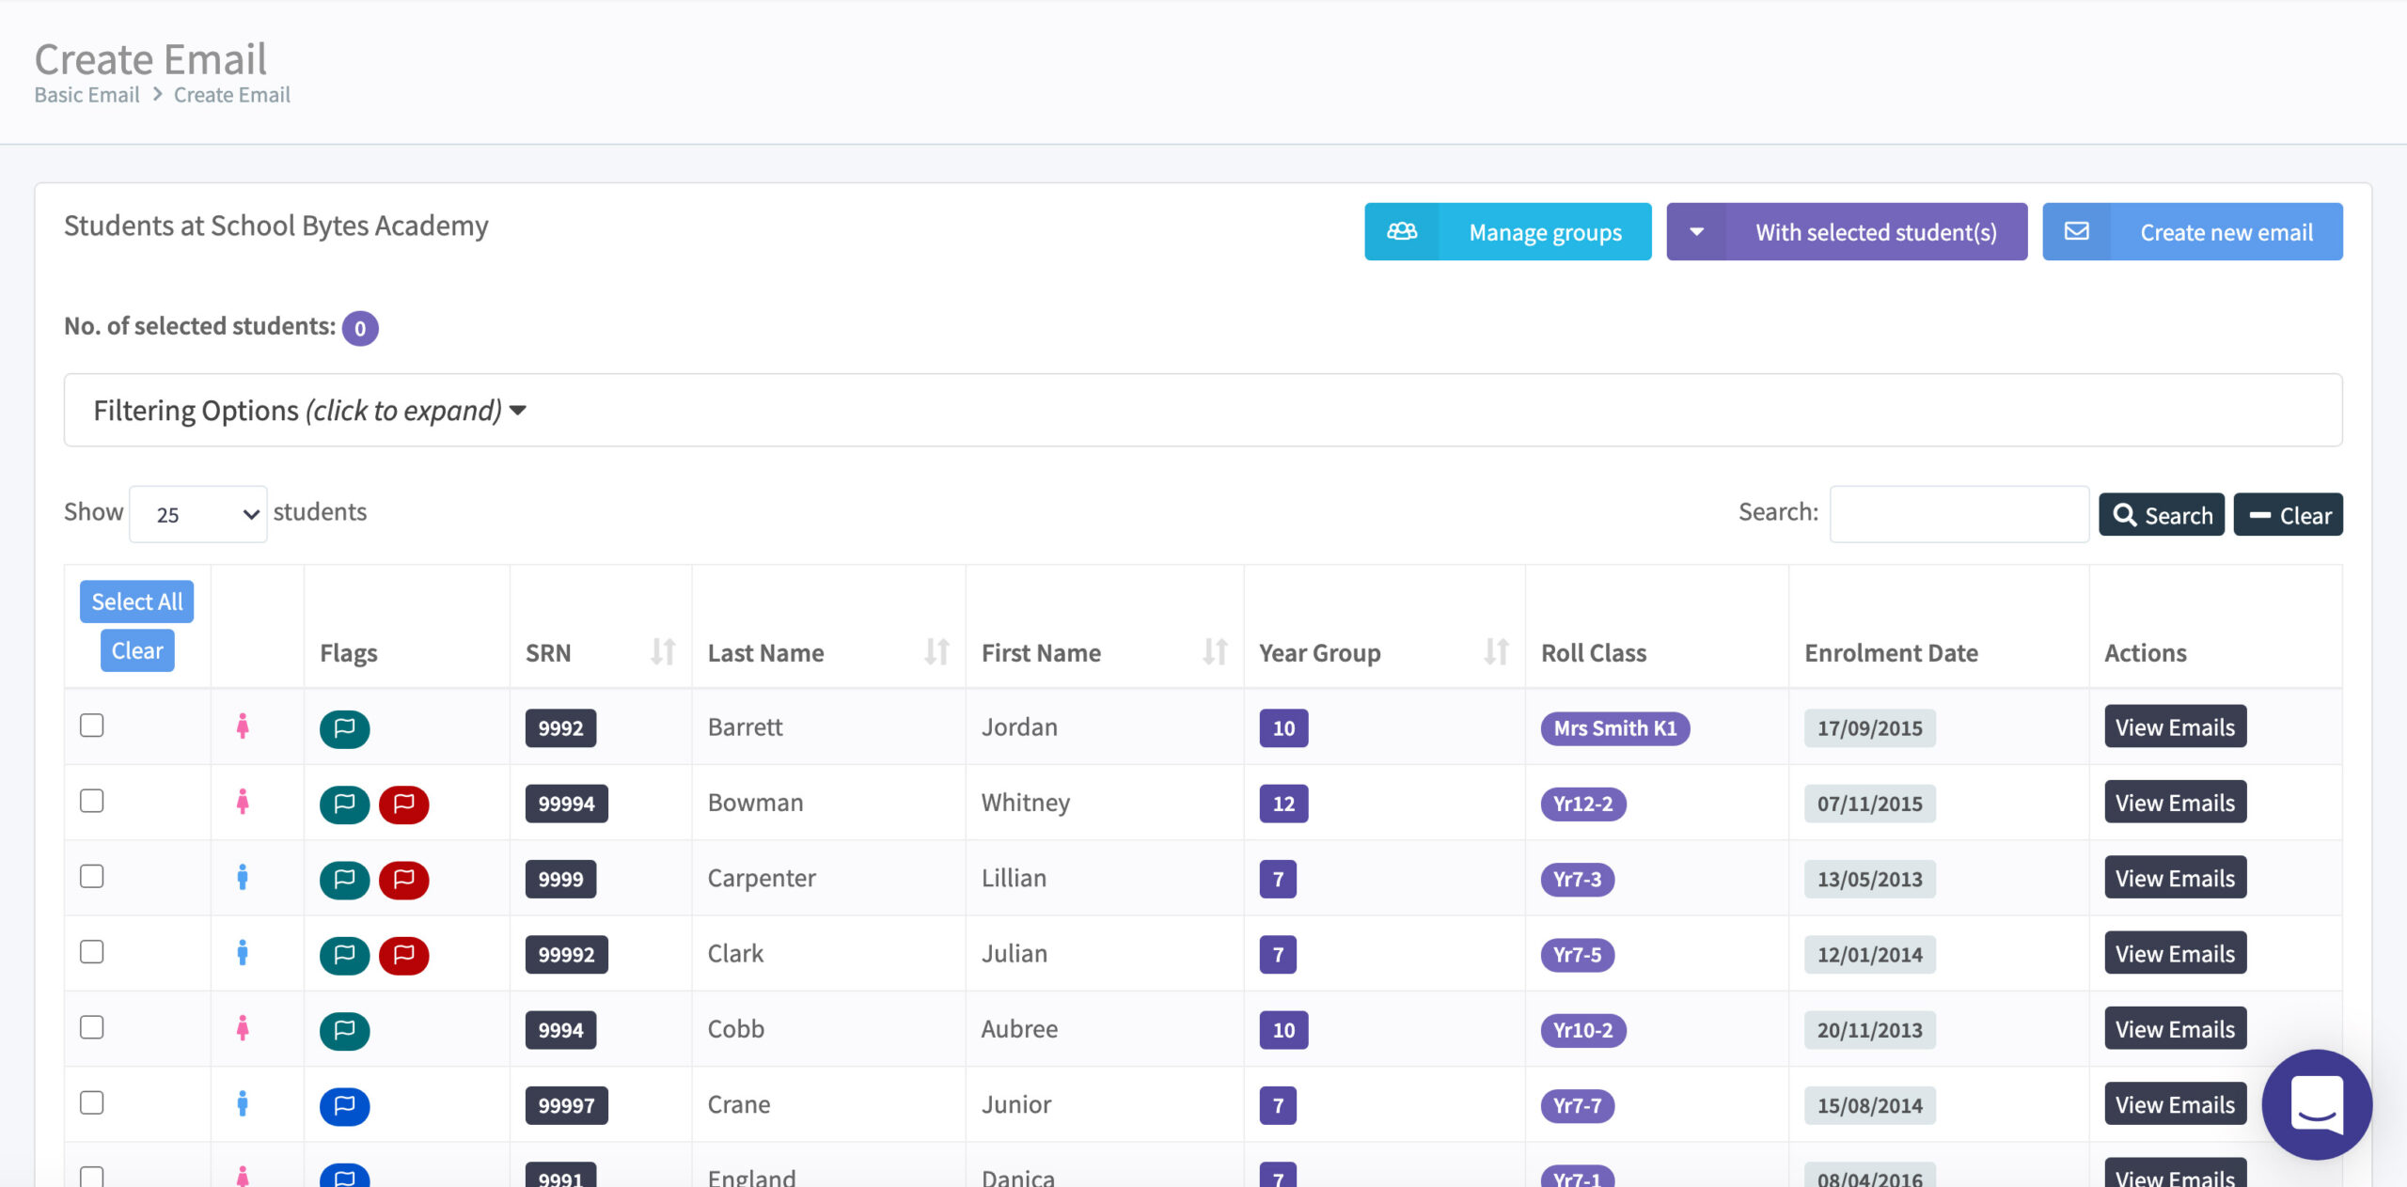Click the Create new email button
2407x1187 pixels.
click(x=2192, y=231)
